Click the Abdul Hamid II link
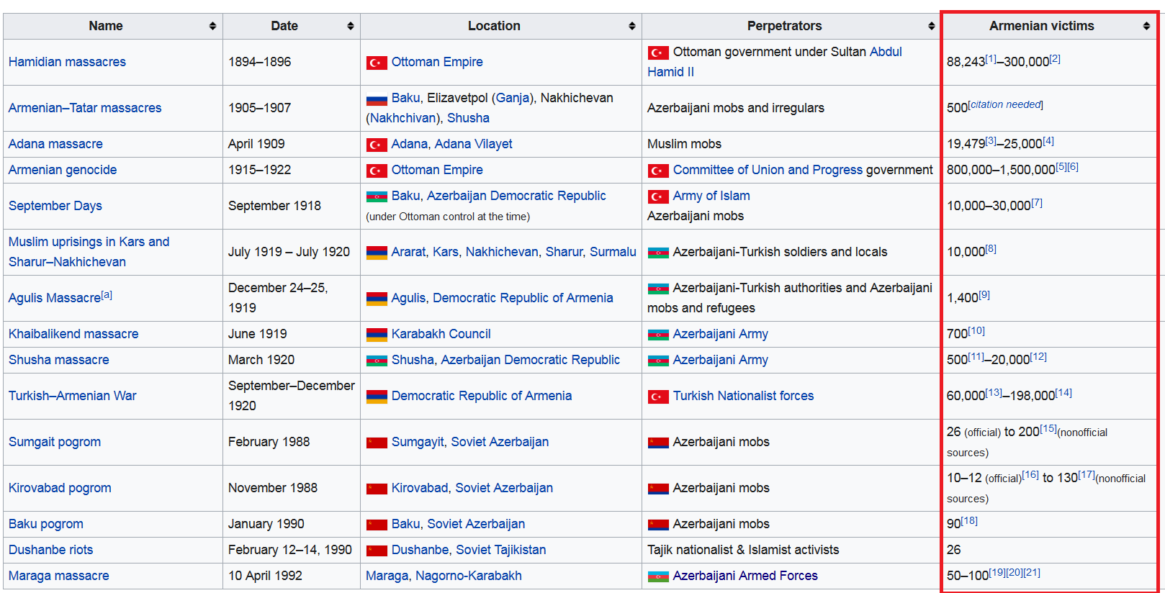The width and height of the screenshot is (1165, 593). click(775, 62)
